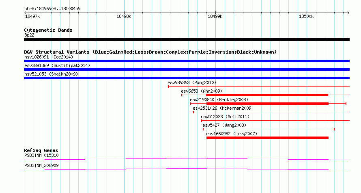Click the chr8:18496908..18500459 coordinates text
Screen dimensions: 361x193
52,9
